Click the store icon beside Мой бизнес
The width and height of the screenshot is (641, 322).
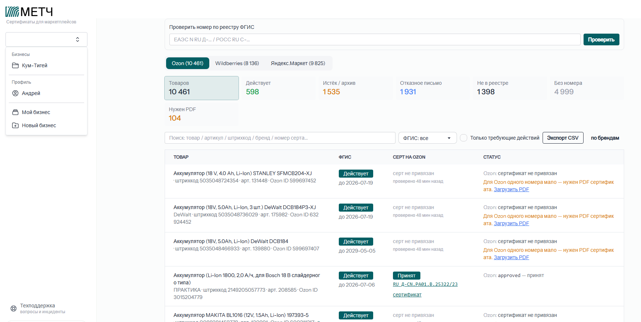click(15, 112)
